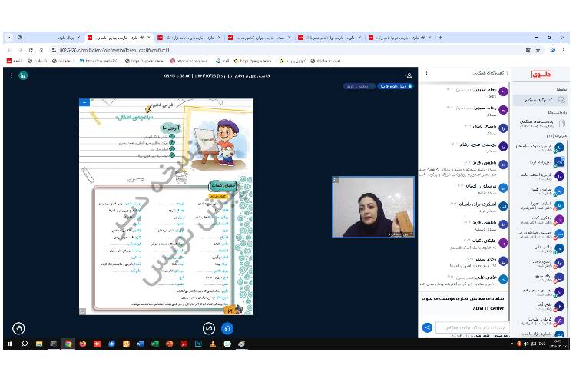Click the user list toggle icon above presentation

(408, 75)
